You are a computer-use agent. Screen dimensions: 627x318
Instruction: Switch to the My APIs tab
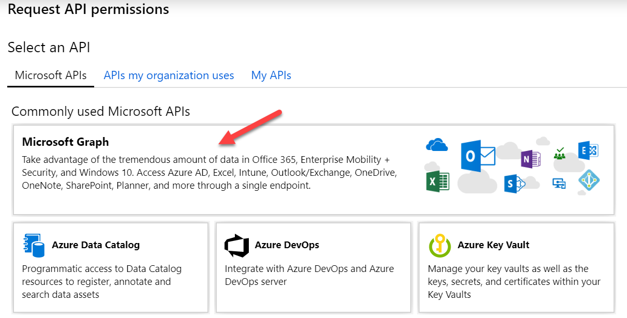(271, 75)
